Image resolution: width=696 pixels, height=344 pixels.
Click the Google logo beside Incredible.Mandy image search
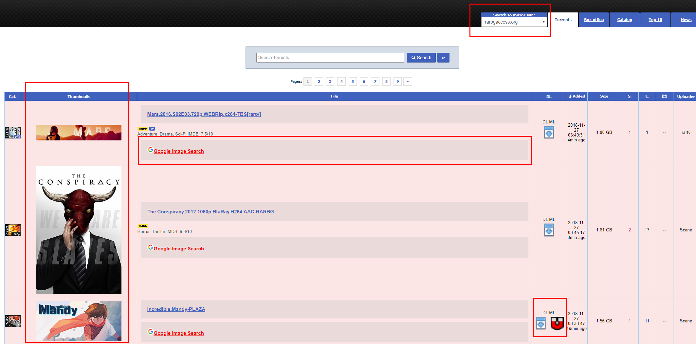click(x=150, y=332)
